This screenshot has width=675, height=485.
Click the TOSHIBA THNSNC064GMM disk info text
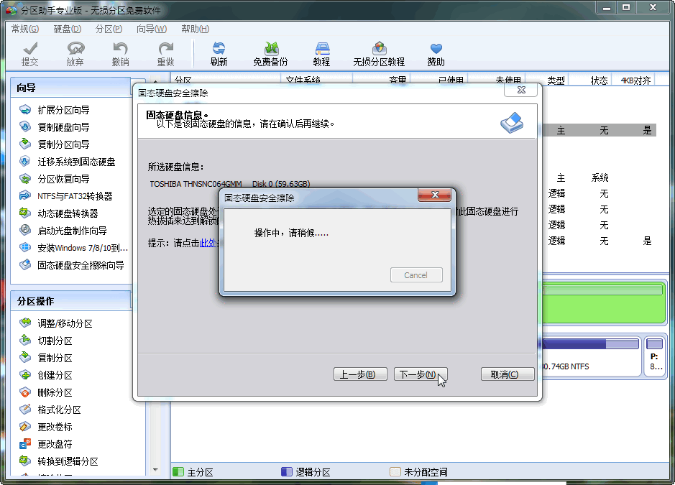[230, 184]
